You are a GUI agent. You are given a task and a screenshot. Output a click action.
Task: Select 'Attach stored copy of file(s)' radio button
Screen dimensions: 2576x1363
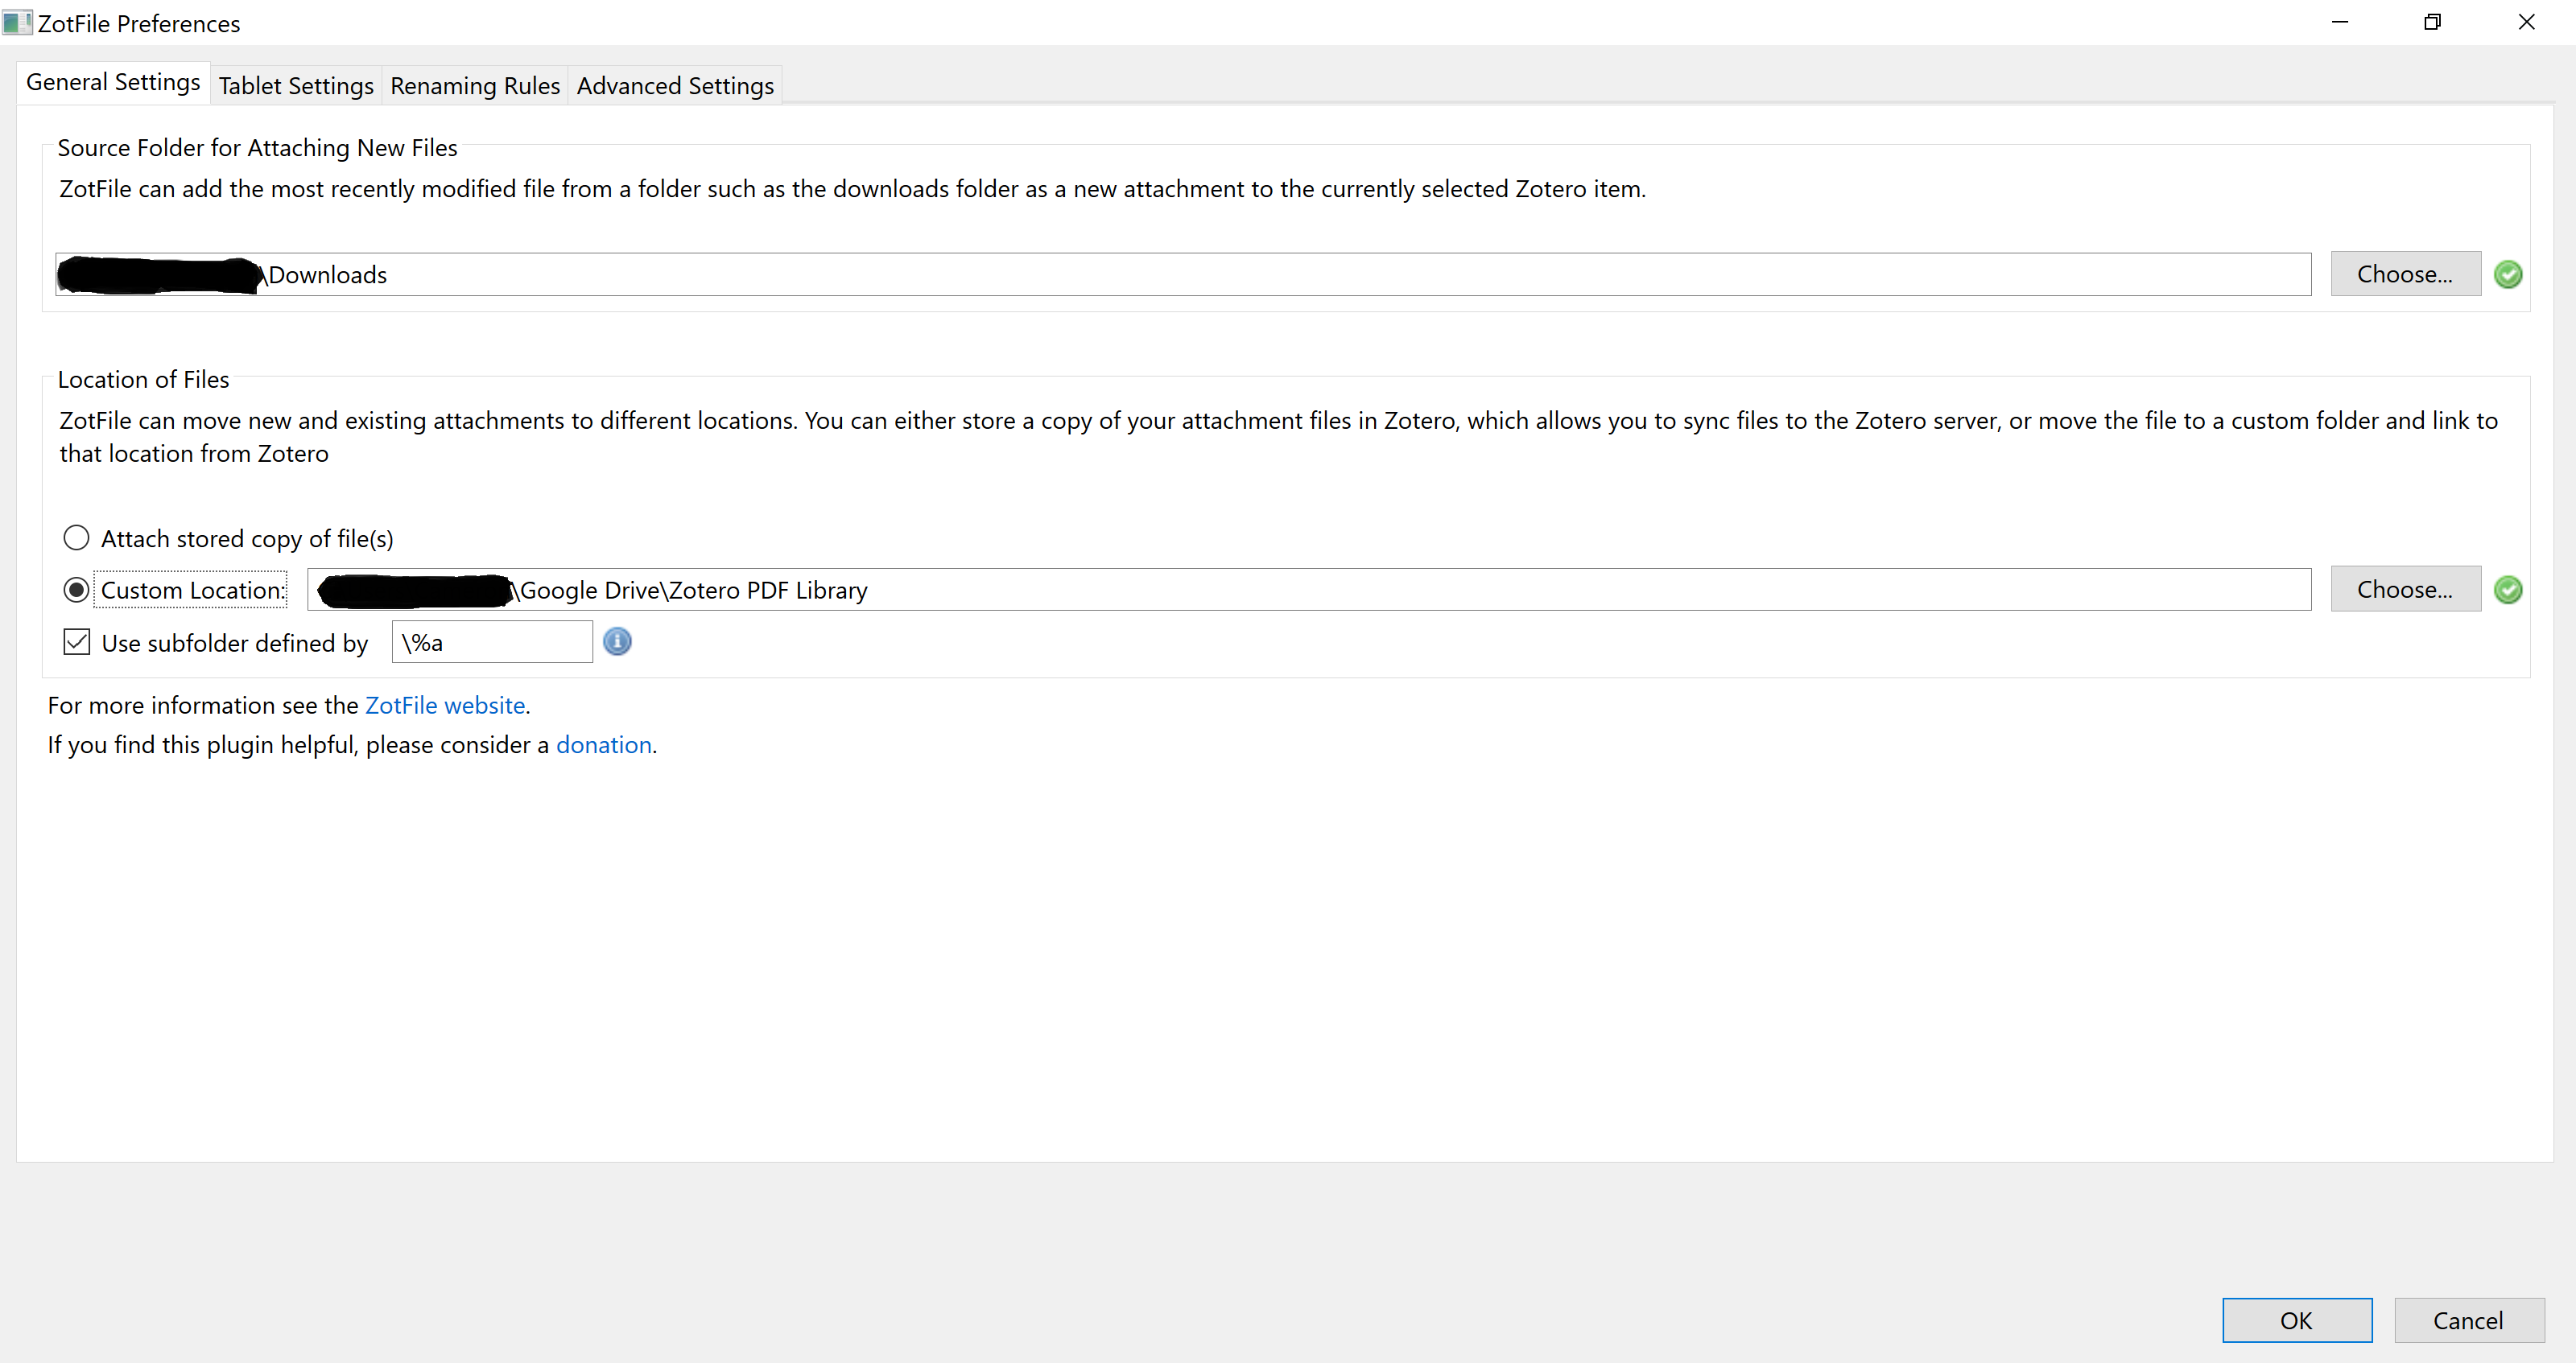(x=76, y=537)
